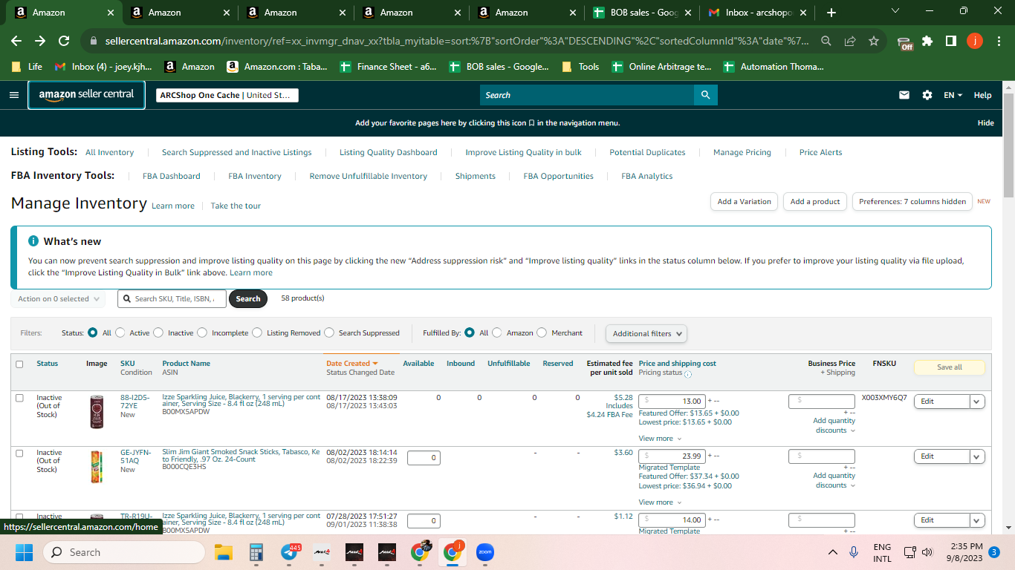Image resolution: width=1015 pixels, height=570 pixels.
Task: Open the messages envelope icon in the header
Action: (904, 95)
